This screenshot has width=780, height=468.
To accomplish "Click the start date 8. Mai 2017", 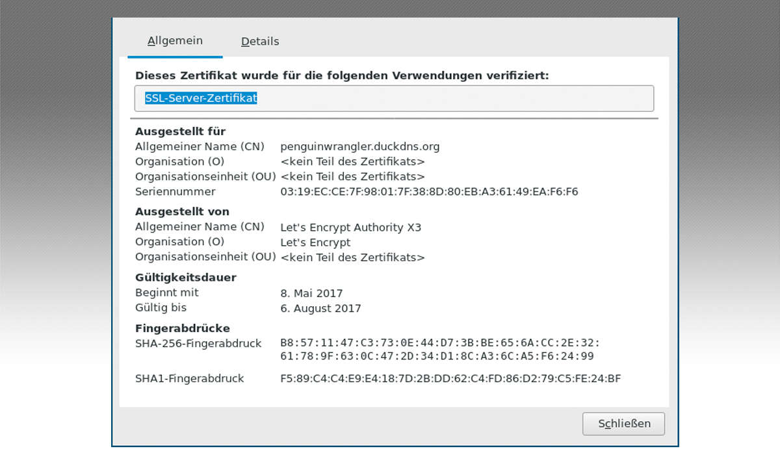I will pos(311,293).
